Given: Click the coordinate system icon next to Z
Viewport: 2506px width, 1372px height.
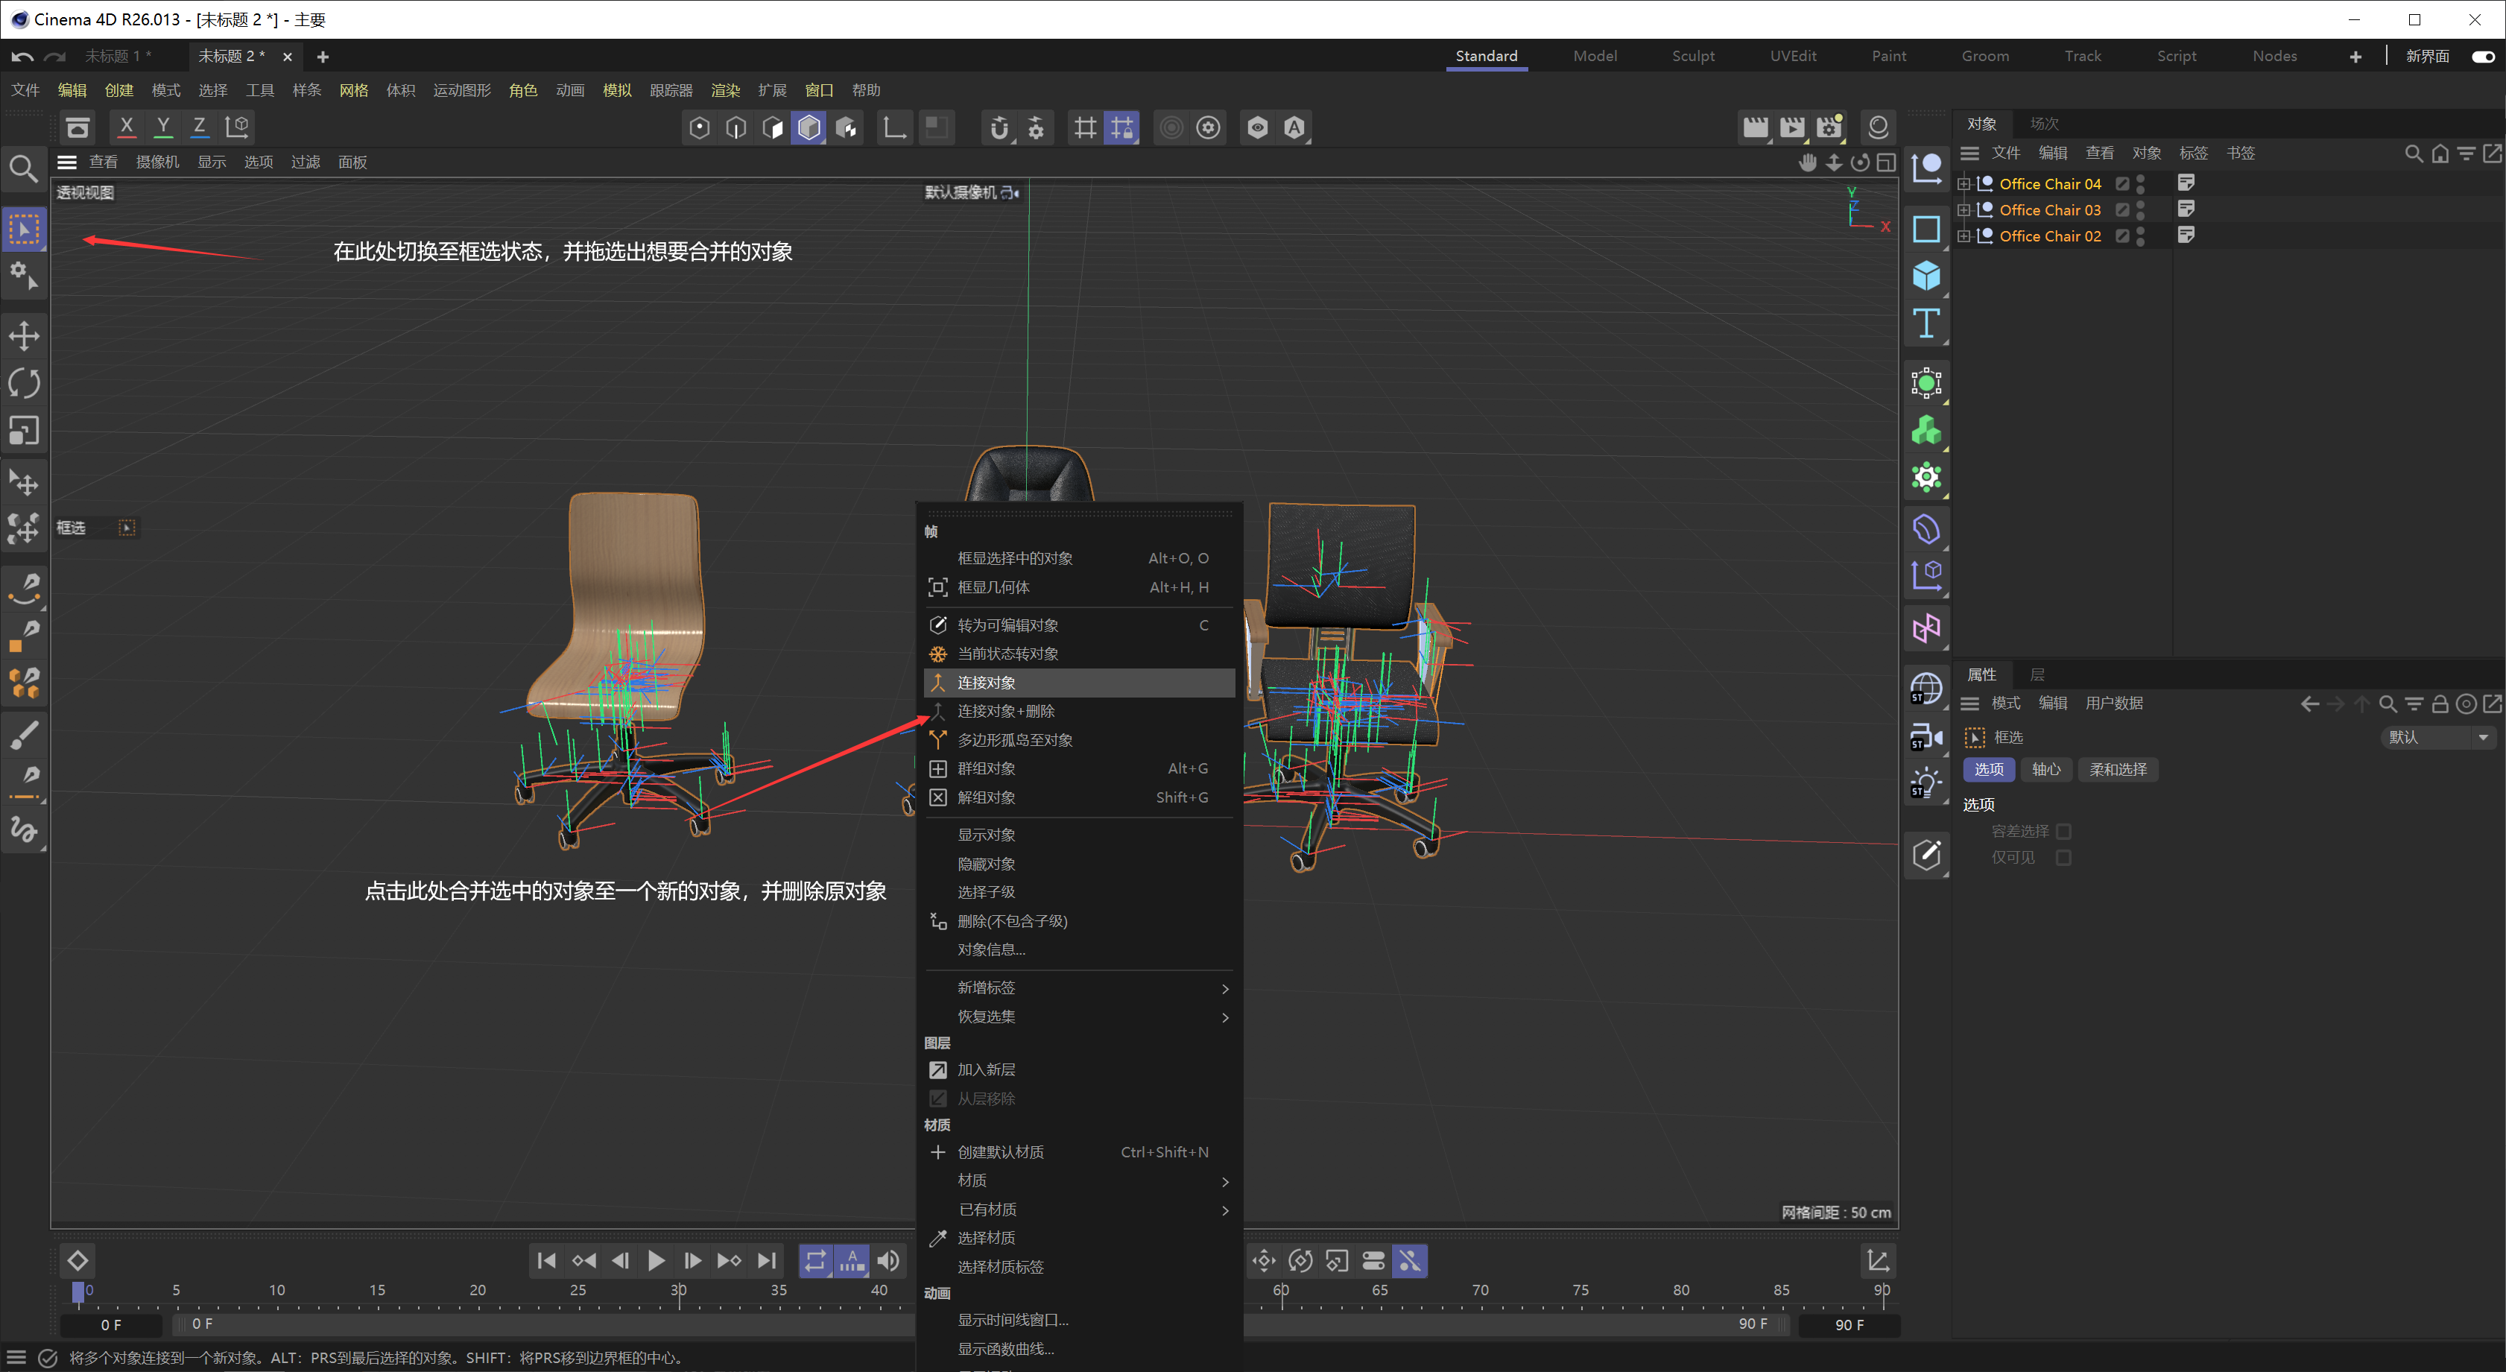Looking at the screenshot, I should [238, 127].
